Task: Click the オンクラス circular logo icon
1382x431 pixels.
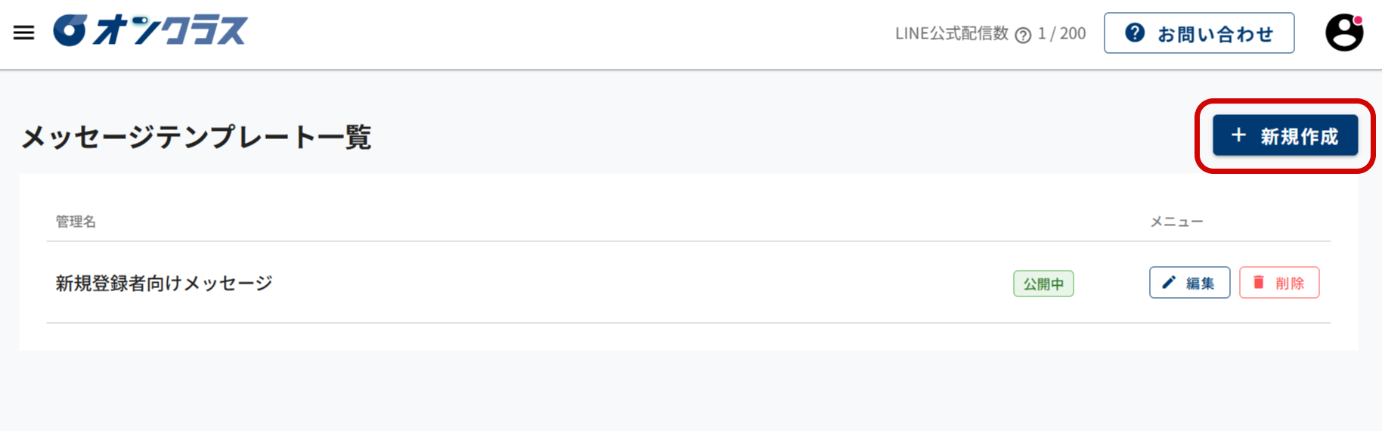Action: coord(70,31)
